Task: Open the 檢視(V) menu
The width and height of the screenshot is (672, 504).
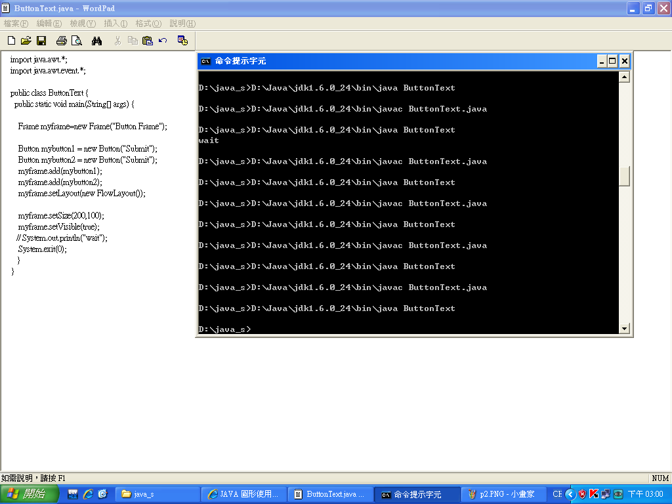Action: coord(83,24)
